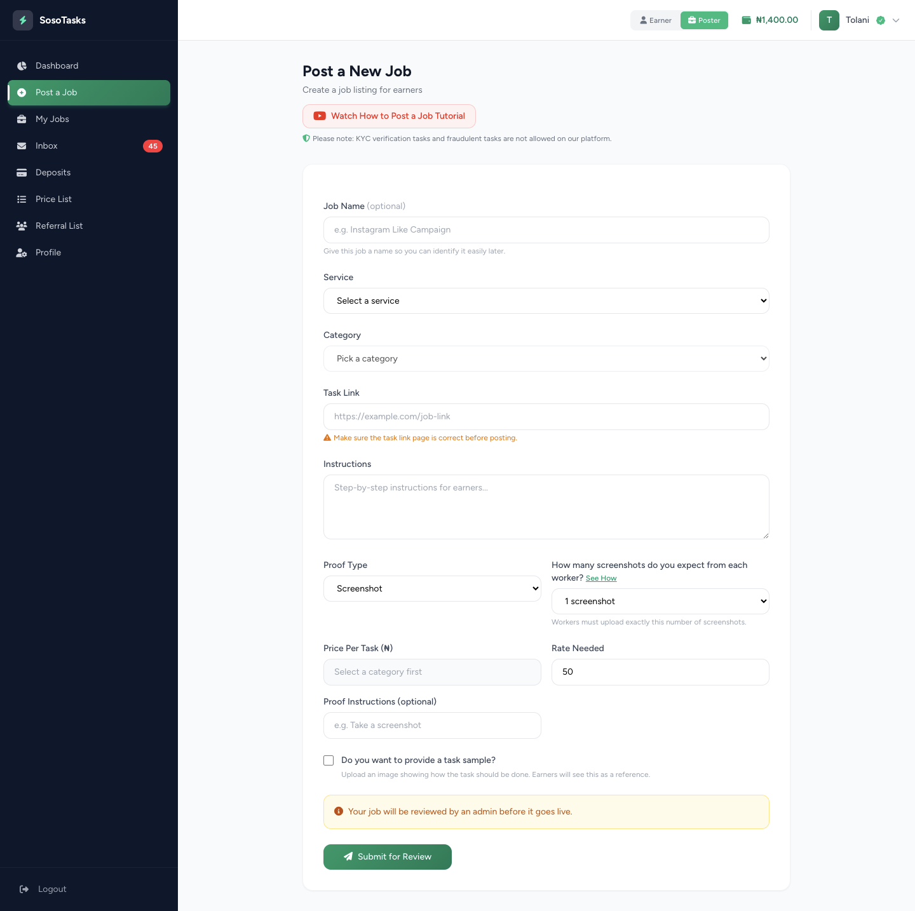
Task: Click the My Jobs briefcase icon
Action: 22,119
